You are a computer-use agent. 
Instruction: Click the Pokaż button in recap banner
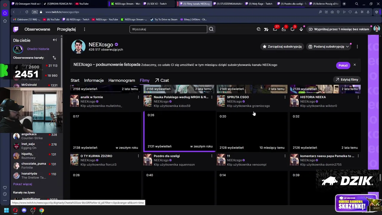[343, 65]
